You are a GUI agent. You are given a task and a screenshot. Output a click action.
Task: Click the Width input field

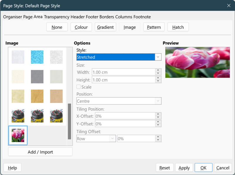pos(123,72)
